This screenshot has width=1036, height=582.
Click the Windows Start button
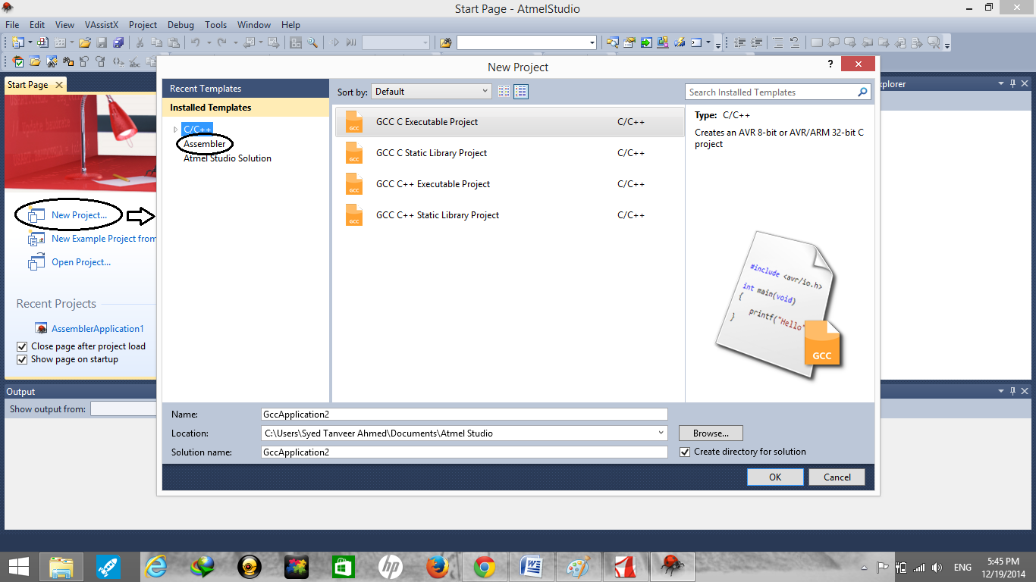[x=18, y=566]
